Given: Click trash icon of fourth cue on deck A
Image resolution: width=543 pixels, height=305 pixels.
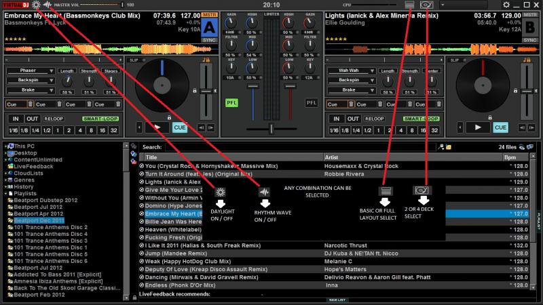Looking at the screenshot, I should pos(118,104).
